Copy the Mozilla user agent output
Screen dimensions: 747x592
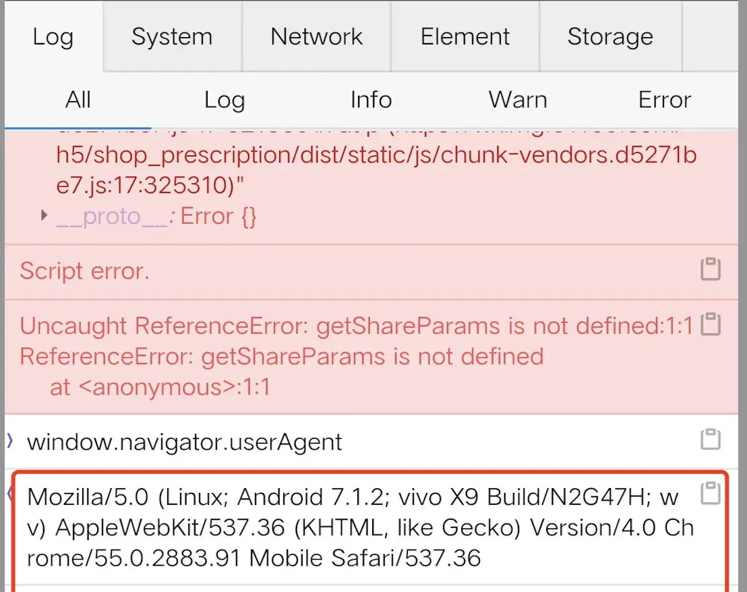coord(710,494)
